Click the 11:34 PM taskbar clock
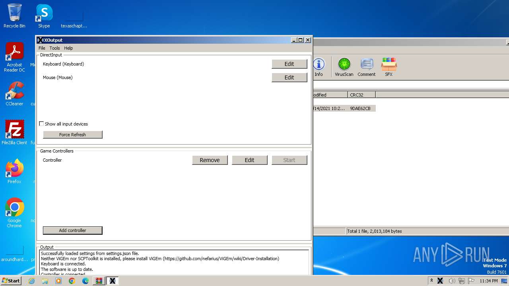This screenshot has width=509, height=286. pos(489,281)
